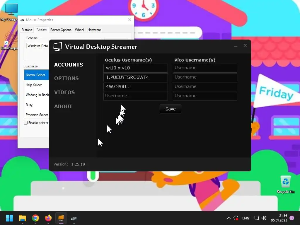Launch Google Chrome from taskbar
This screenshot has height=225, width=300.
point(35,218)
